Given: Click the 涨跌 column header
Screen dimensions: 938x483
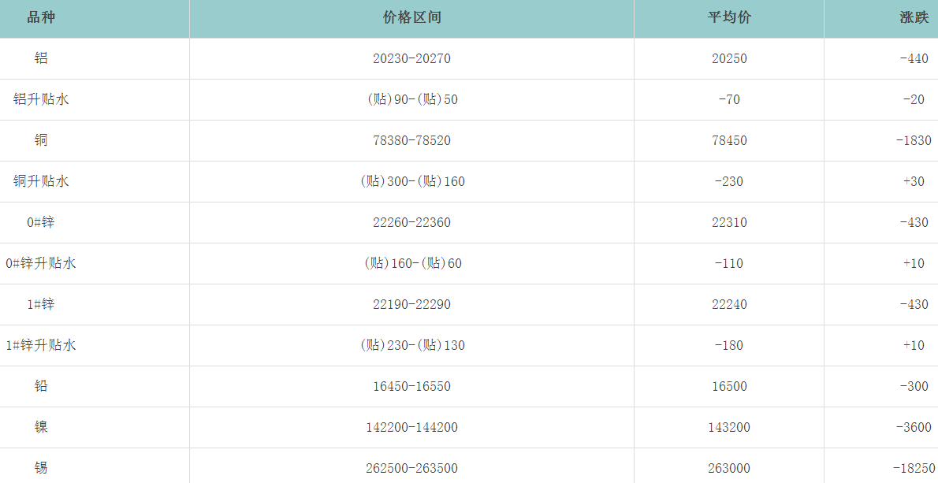Looking at the screenshot, I should (x=914, y=17).
